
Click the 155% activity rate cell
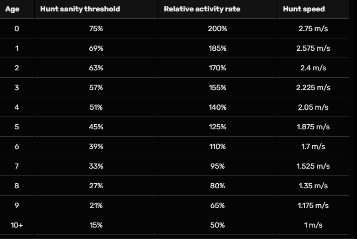[217, 88]
